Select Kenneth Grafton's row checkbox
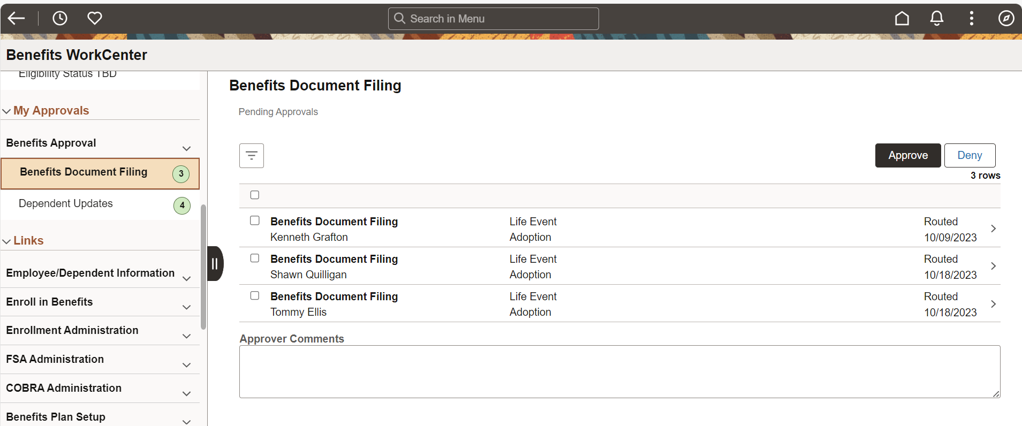 tap(255, 220)
